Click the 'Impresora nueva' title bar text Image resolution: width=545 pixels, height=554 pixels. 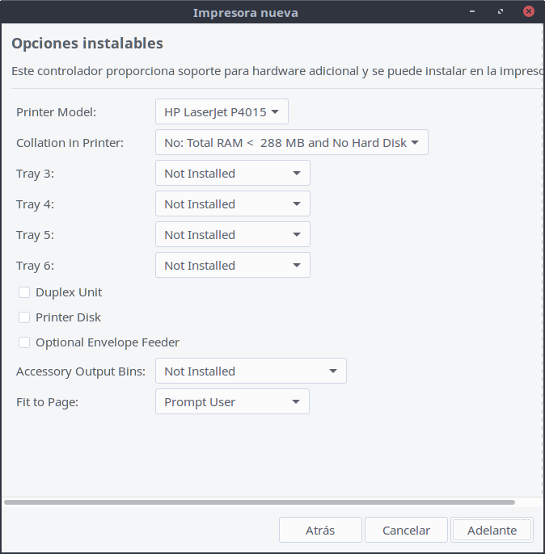tap(245, 12)
